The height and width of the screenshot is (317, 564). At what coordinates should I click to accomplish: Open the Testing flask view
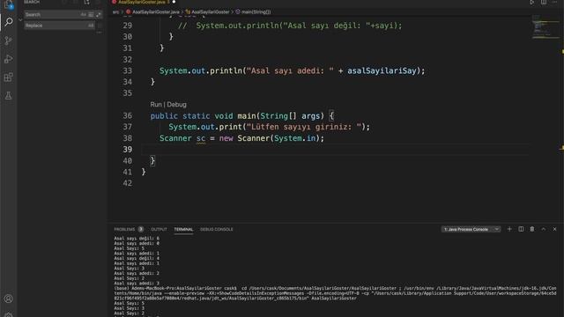pyautogui.click(x=8, y=96)
